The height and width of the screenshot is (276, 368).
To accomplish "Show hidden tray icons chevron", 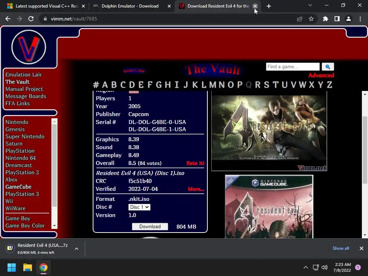I will click(x=306, y=267).
